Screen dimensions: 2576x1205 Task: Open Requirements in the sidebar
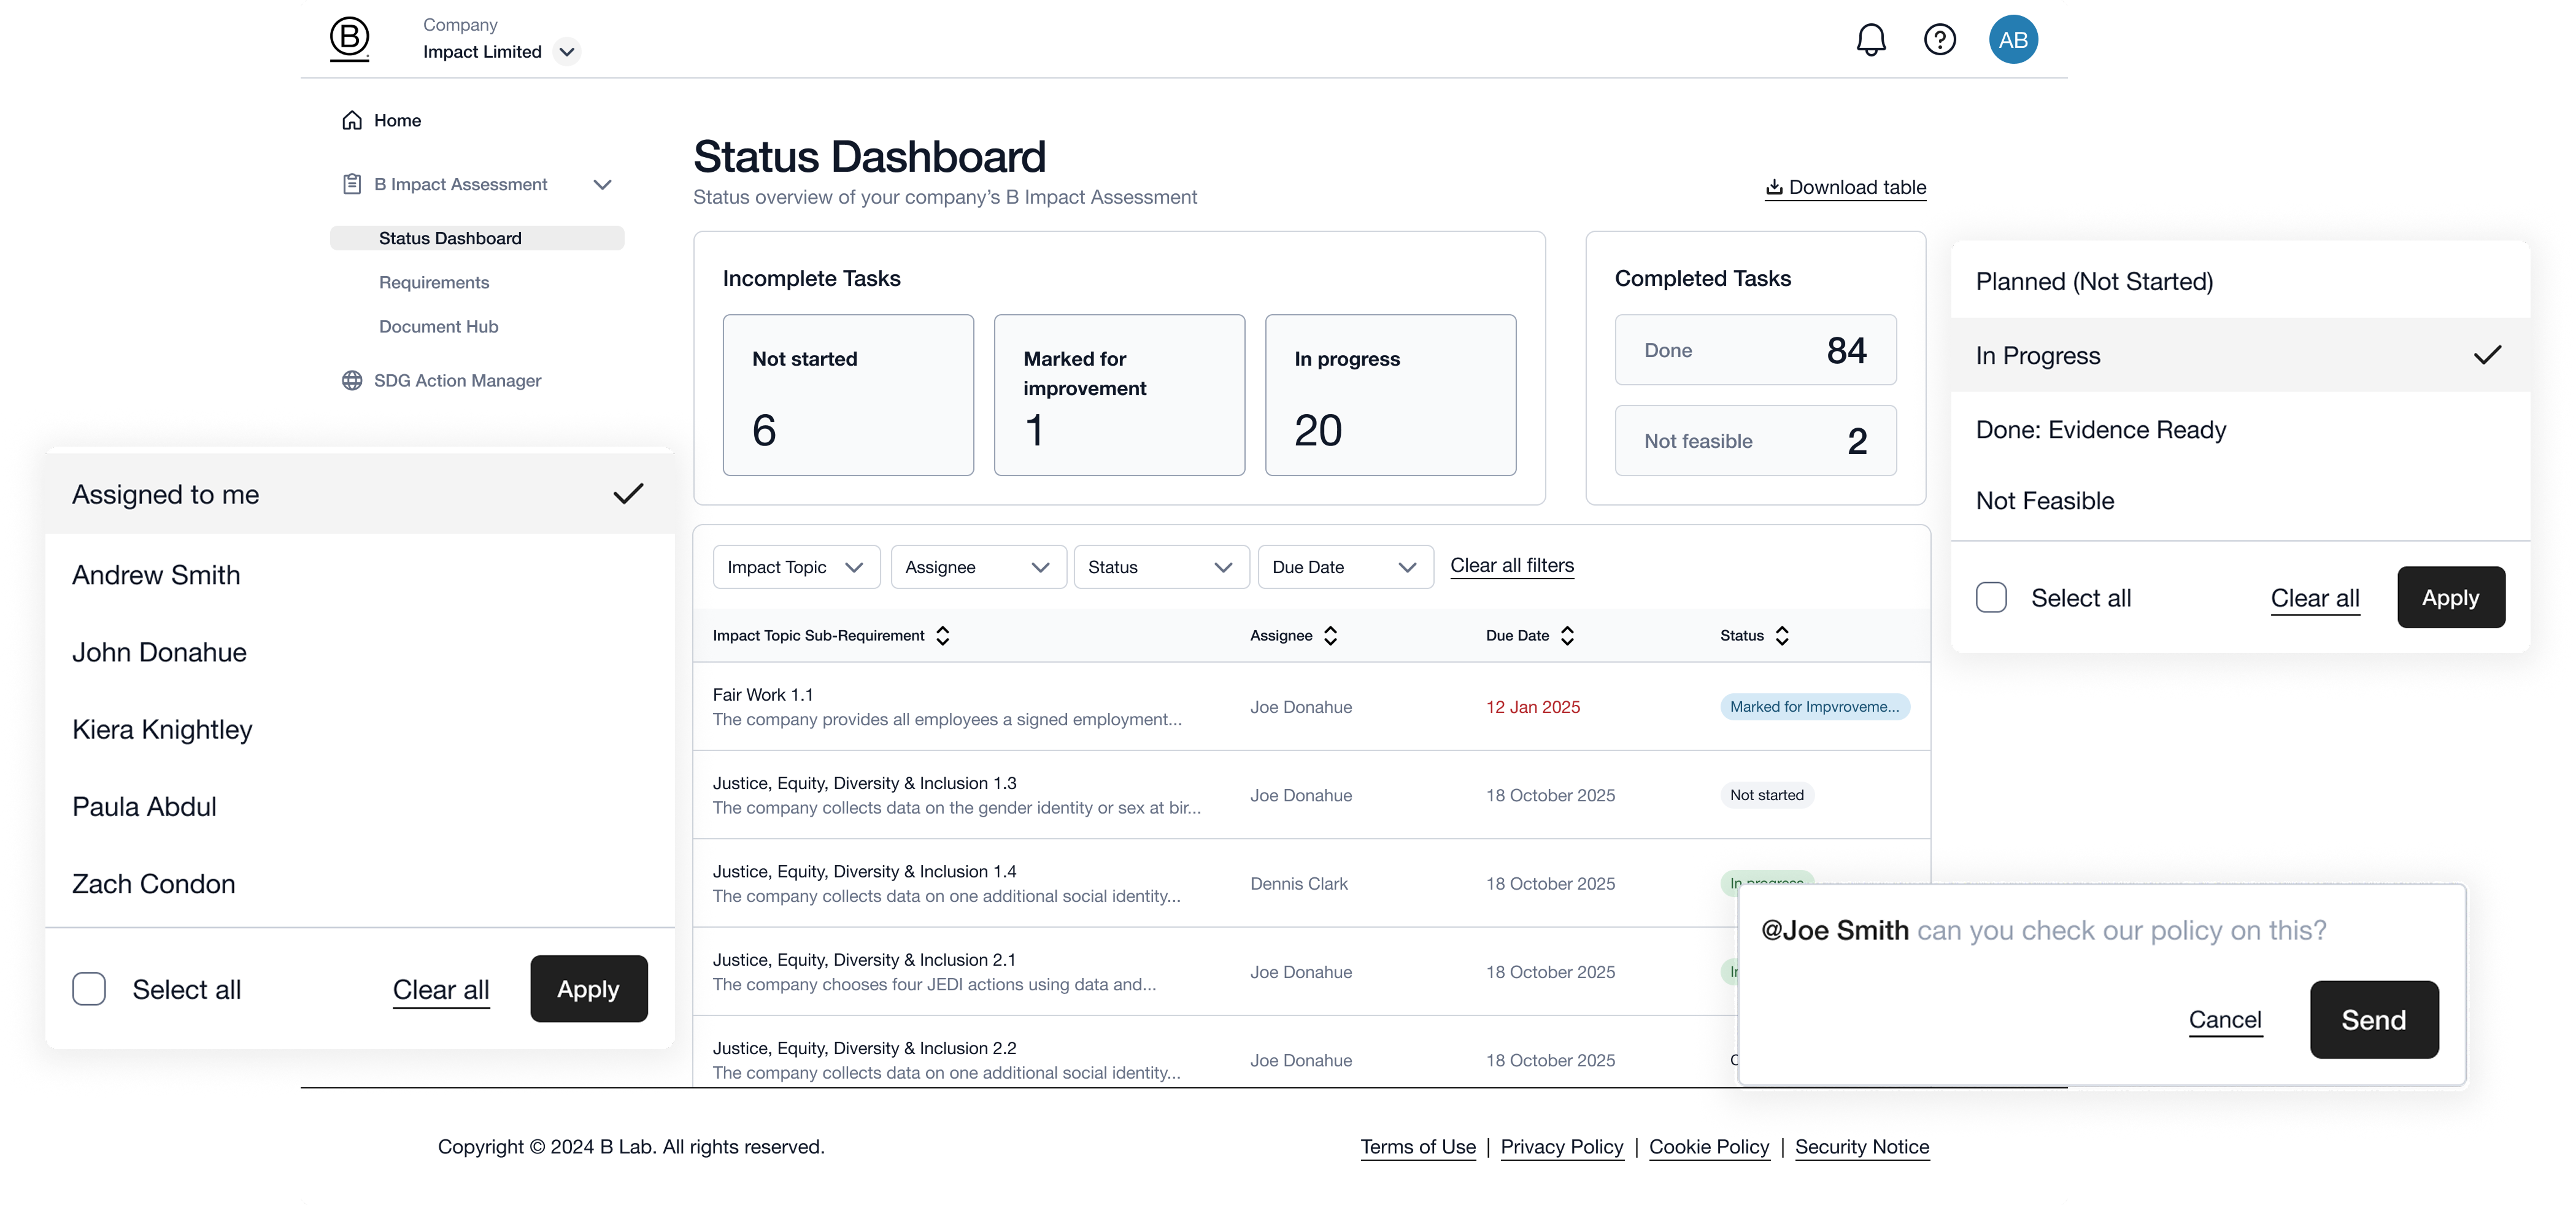pyautogui.click(x=434, y=282)
